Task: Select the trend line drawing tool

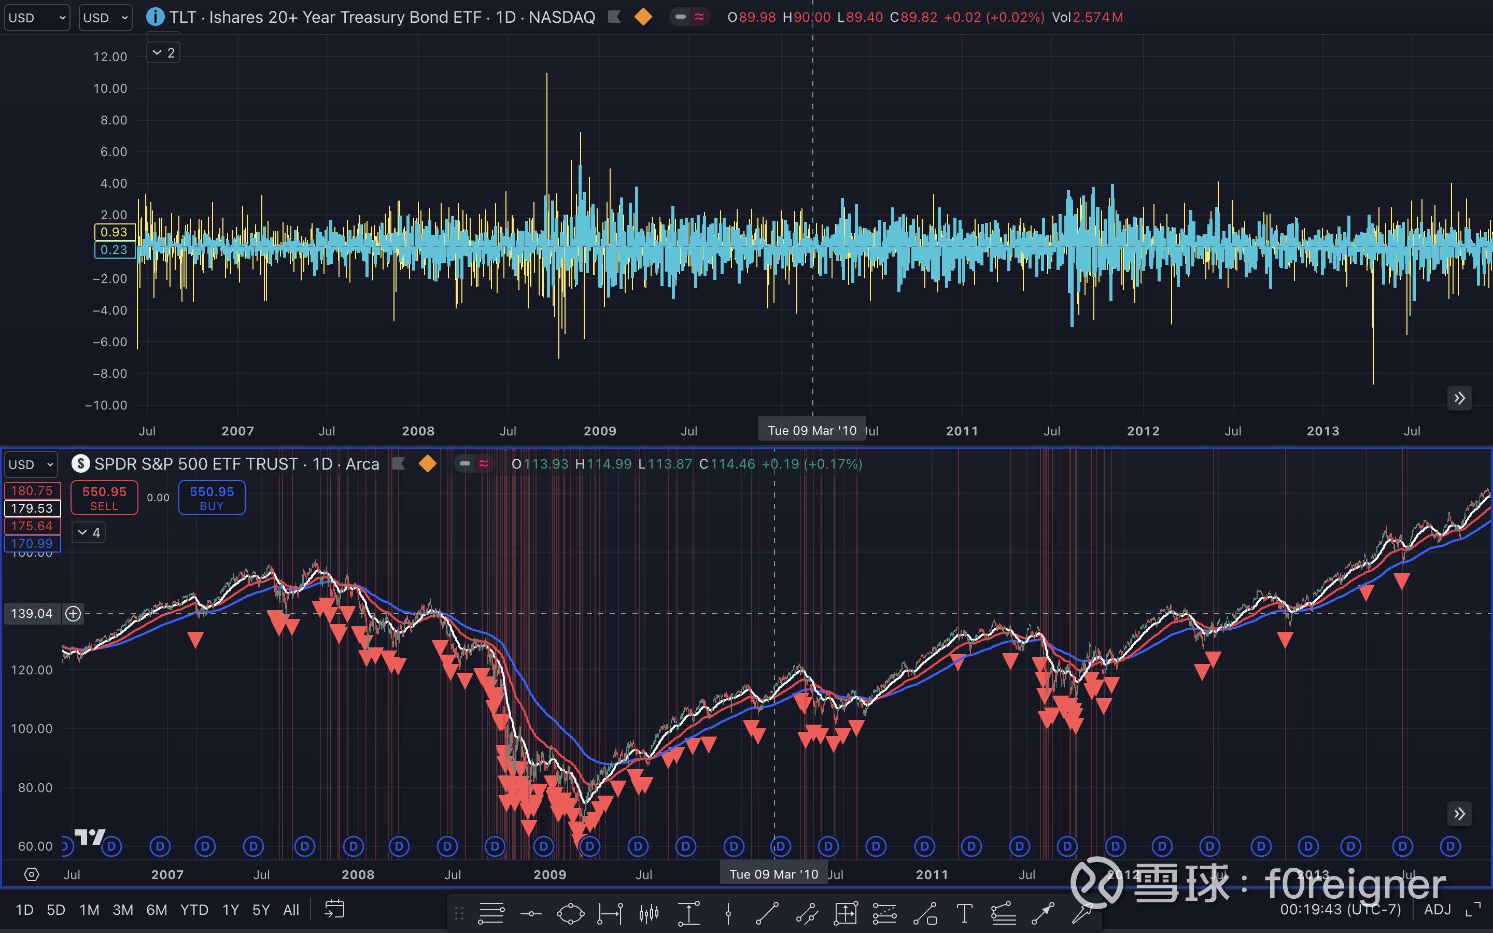Action: coord(767,913)
